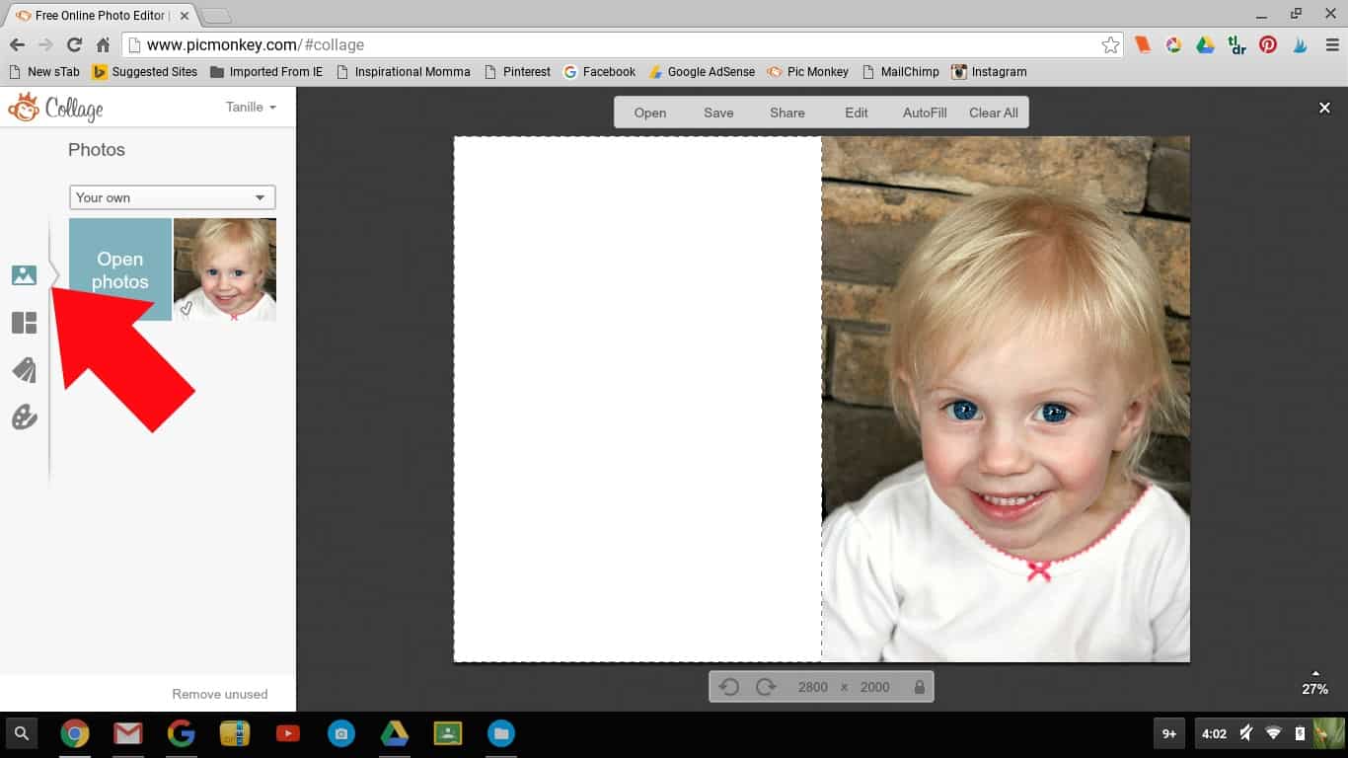Toggle the aspect ratio lock icon
This screenshot has width=1348, height=758.
pos(920,687)
